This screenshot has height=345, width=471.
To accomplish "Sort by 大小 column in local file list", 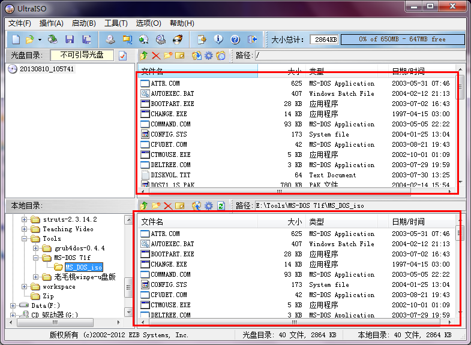I will [281, 222].
